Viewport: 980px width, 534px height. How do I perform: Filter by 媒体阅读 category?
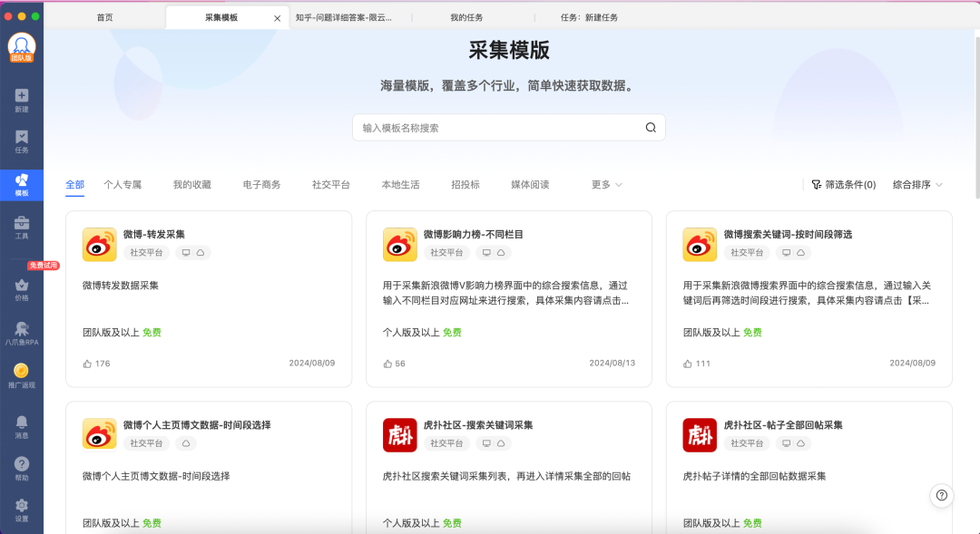pyautogui.click(x=530, y=185)
